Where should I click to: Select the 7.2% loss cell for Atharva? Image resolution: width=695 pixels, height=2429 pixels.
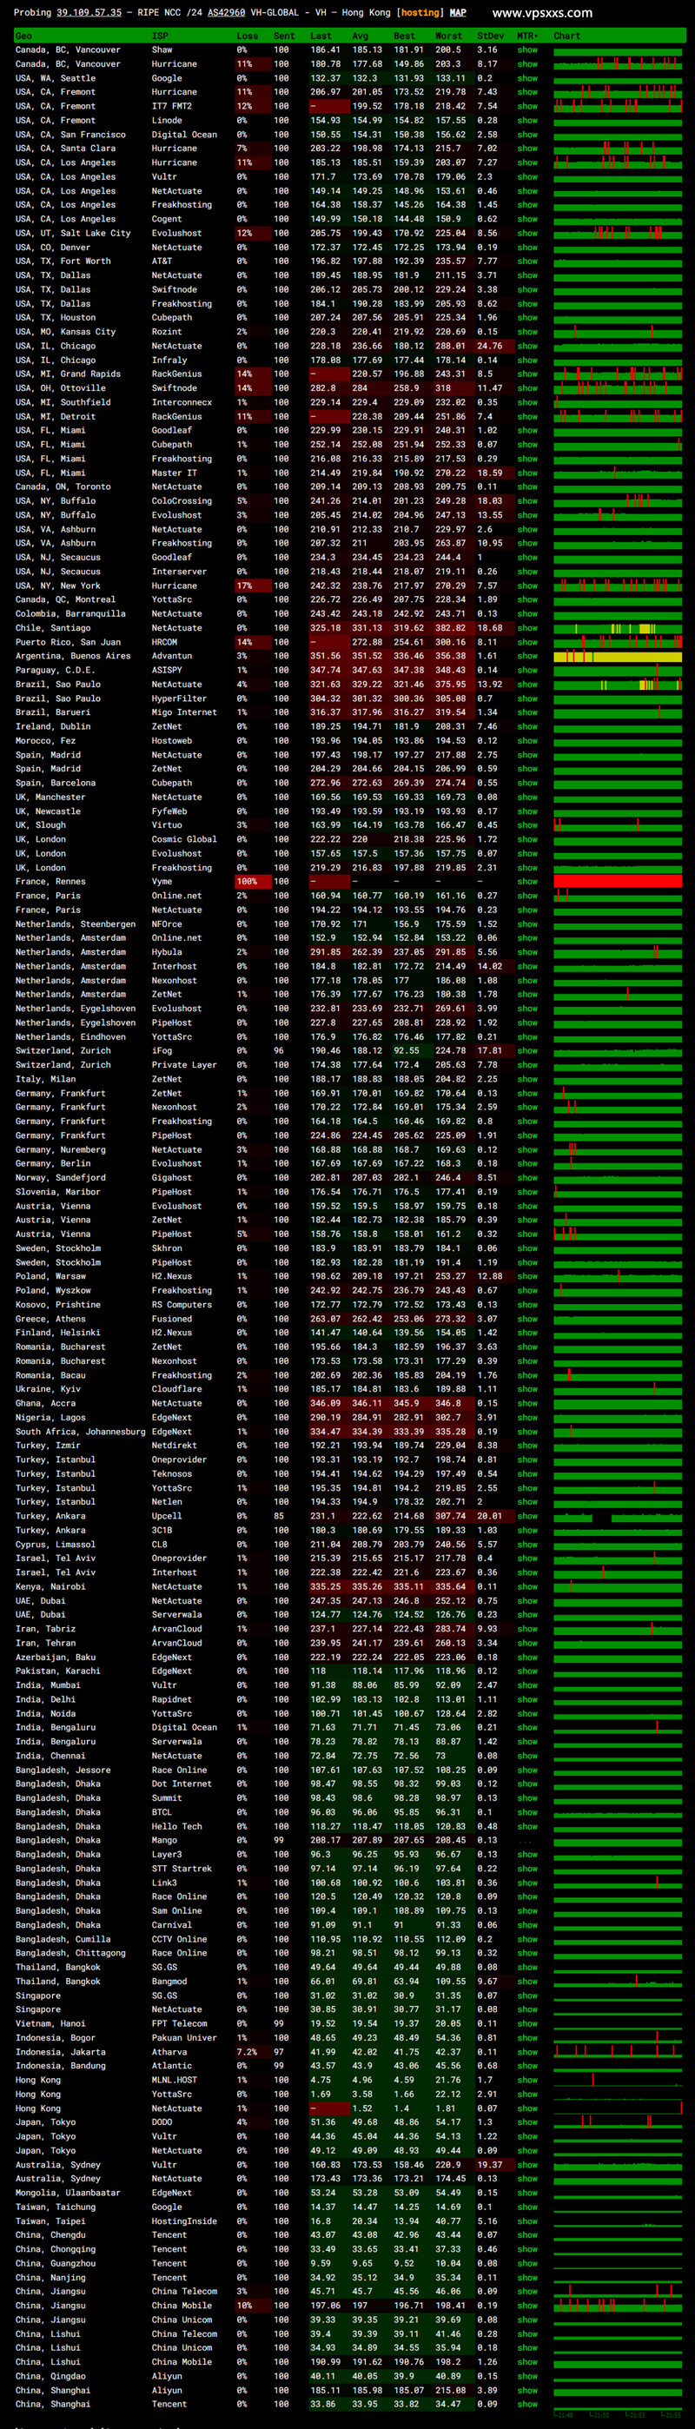coord(253,2052)
